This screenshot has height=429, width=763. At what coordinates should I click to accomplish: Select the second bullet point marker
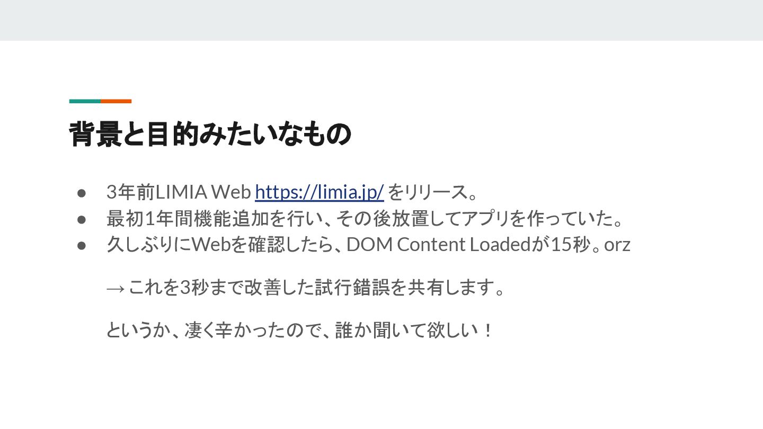pos(82,219)
